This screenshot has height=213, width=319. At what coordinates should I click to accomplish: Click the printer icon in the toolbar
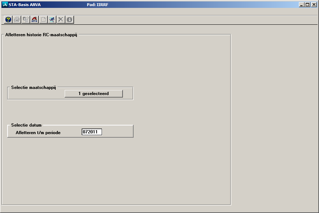17,20
